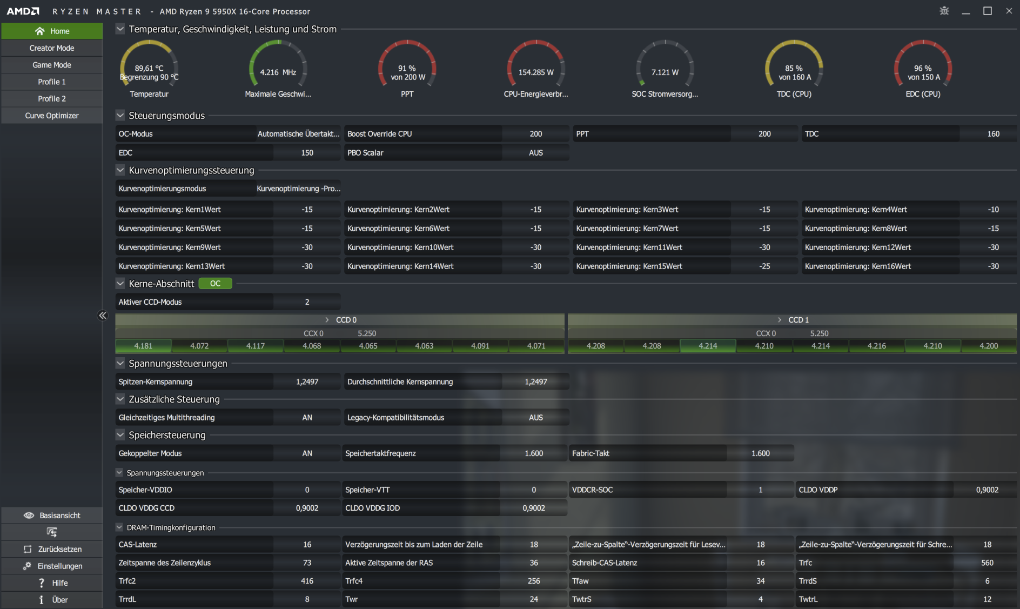The height and width of the screenshot is (609, 1020).
Task: Select core frequency cell 4.091
Action: tap(480, 346)
